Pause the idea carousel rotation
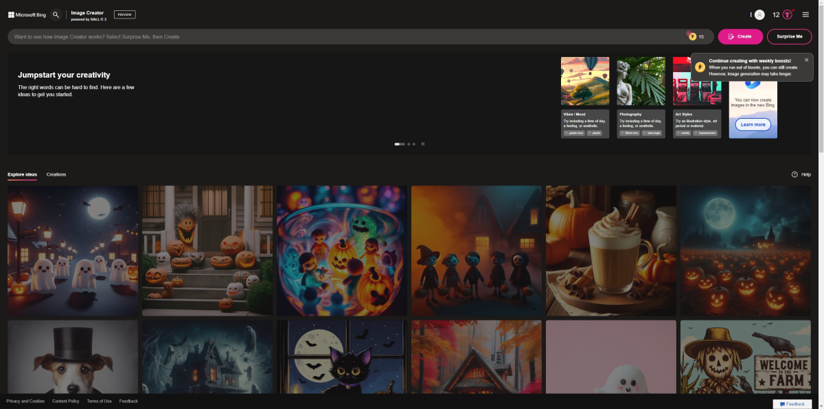Viewport: 824px width, 409px height. click(x=423, y=144)
